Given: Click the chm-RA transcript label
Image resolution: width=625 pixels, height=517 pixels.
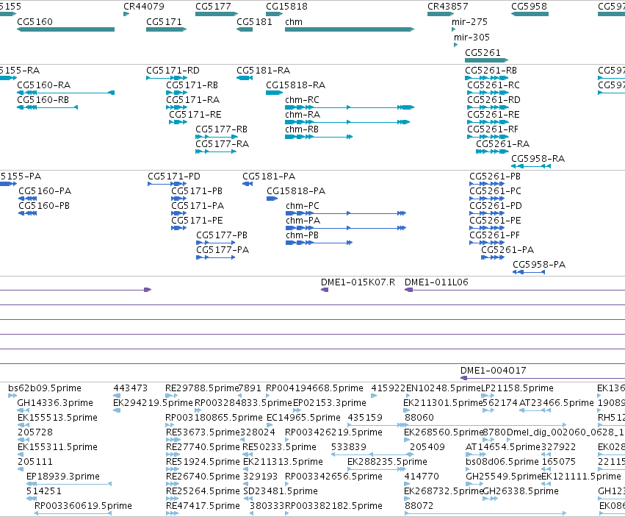Looking at the screenshot, I should pos(303,115).
